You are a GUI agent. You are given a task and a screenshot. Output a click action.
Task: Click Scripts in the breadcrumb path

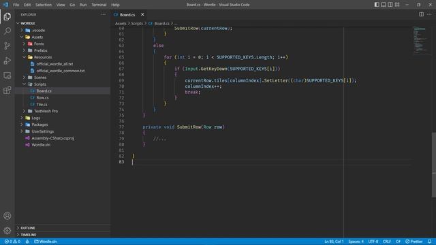(x=137, y=24)
